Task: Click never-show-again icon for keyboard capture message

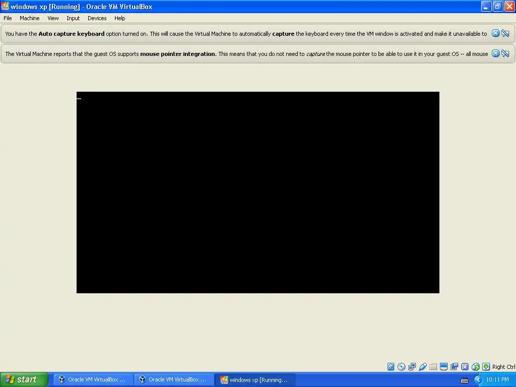Action: pos(505,33)
